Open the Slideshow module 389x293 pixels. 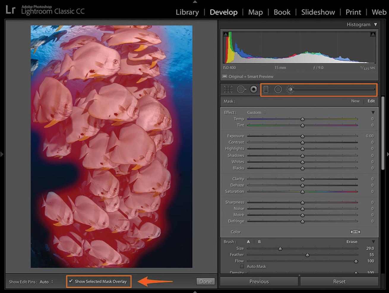tap(318, 12)
